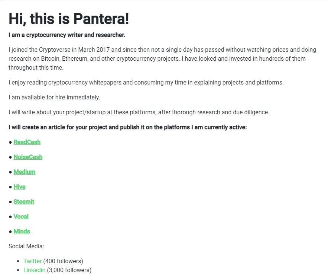Visit the Hive link
The image size is (328, 274).
coord(19,187)
